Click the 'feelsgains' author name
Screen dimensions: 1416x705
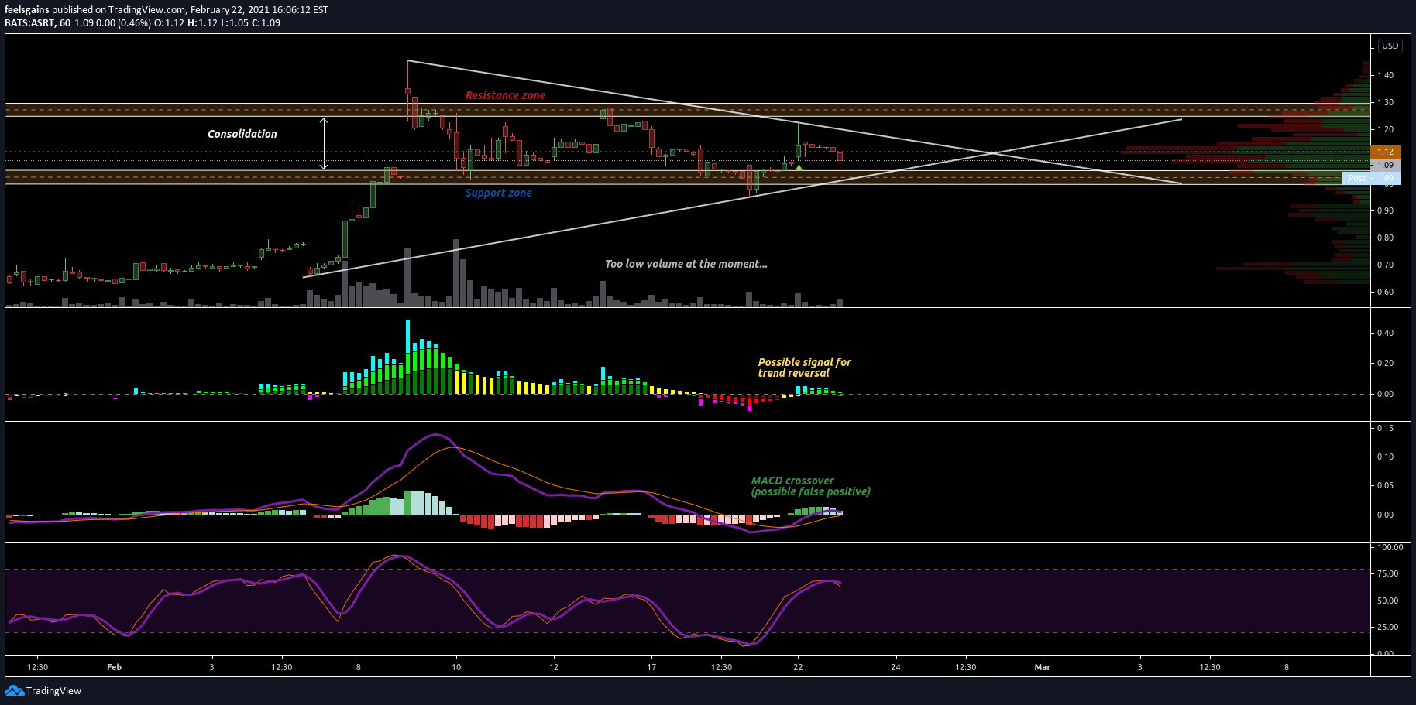coord(27,10)
